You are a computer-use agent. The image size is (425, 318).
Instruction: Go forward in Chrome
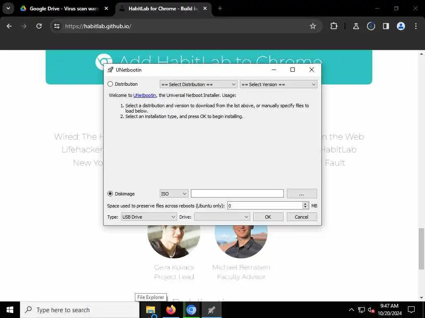24,26
